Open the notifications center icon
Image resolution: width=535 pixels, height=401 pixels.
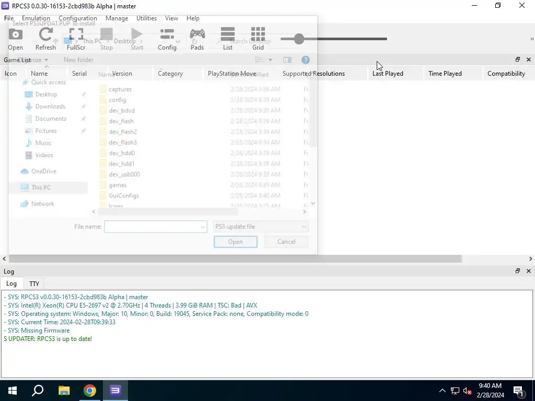(519, 391)
